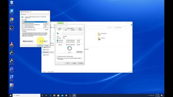Open the Microsoft Edge desktop icon
This screenshot has height=97, width=173.
[12, 12]
